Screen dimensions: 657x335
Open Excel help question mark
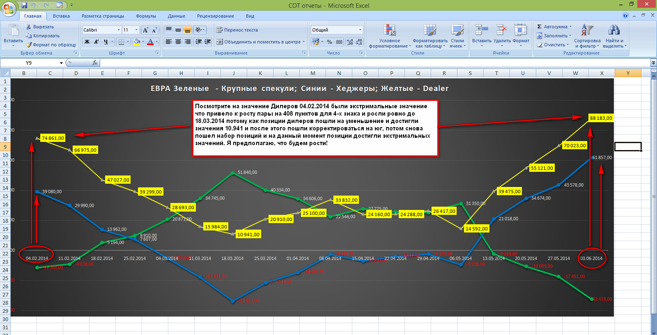(625, 15)
